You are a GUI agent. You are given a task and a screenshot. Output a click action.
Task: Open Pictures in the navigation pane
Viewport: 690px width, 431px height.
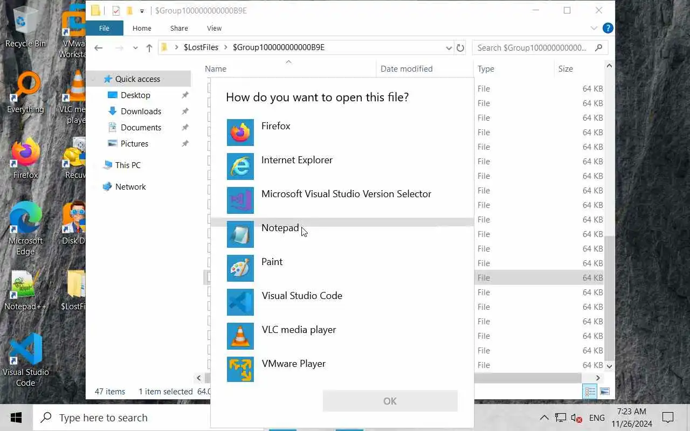click(x=134, y=143)
